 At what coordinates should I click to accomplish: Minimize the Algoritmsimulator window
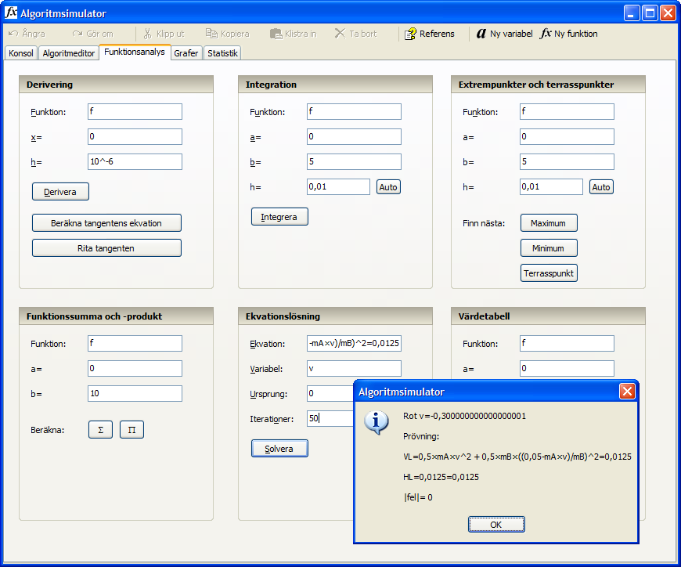[632, 13]
